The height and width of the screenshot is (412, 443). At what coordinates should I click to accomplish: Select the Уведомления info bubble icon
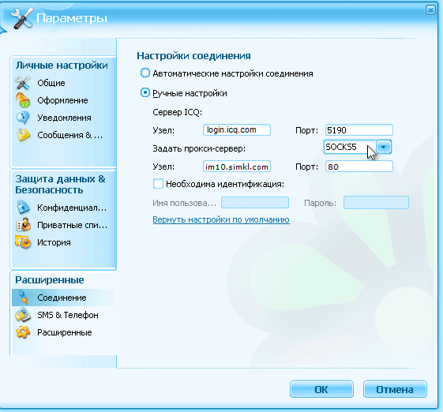[23, 118]
